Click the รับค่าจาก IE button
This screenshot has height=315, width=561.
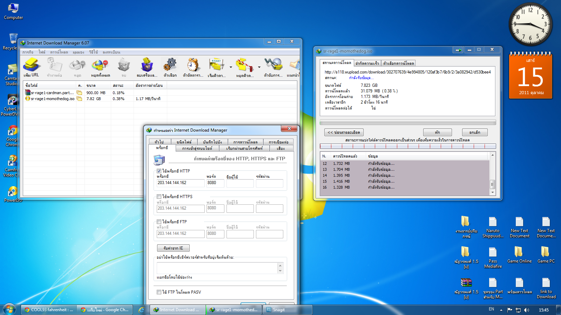coord(173,248)
